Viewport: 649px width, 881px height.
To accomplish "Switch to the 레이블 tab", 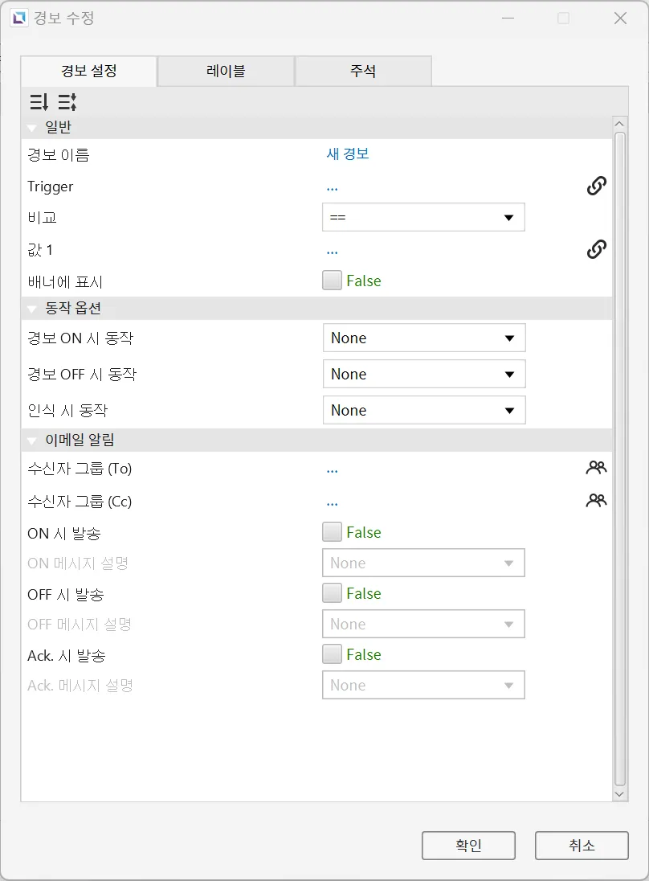I will pos(226,71).
